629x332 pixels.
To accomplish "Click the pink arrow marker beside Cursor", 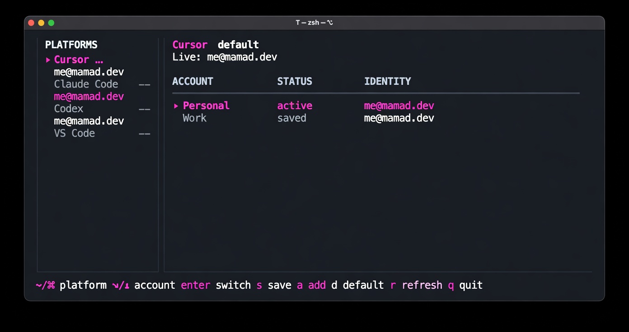I will [x=48, y=60].
